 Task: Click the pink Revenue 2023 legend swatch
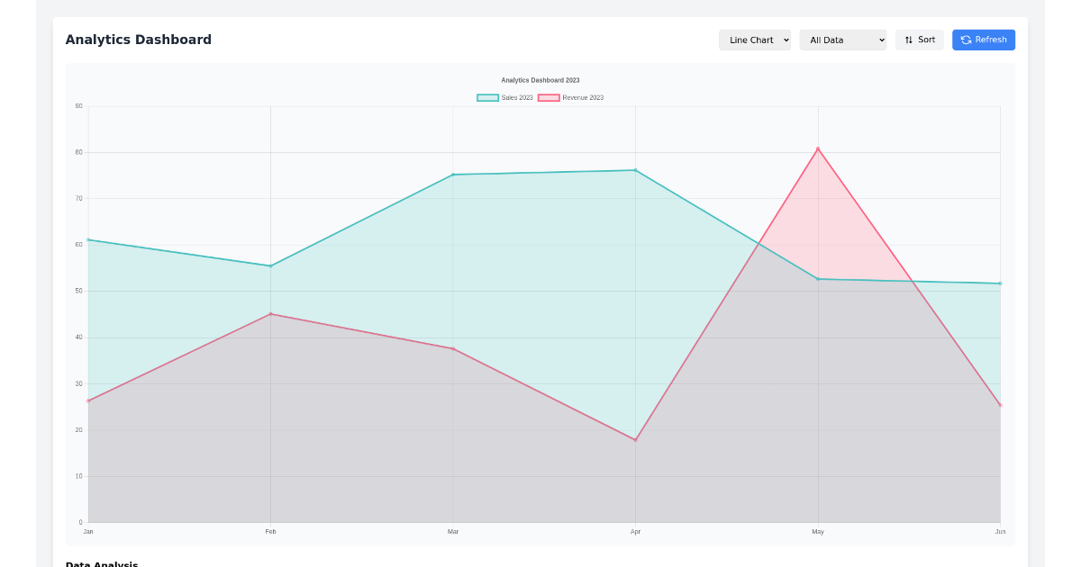(x=549, y=97)
